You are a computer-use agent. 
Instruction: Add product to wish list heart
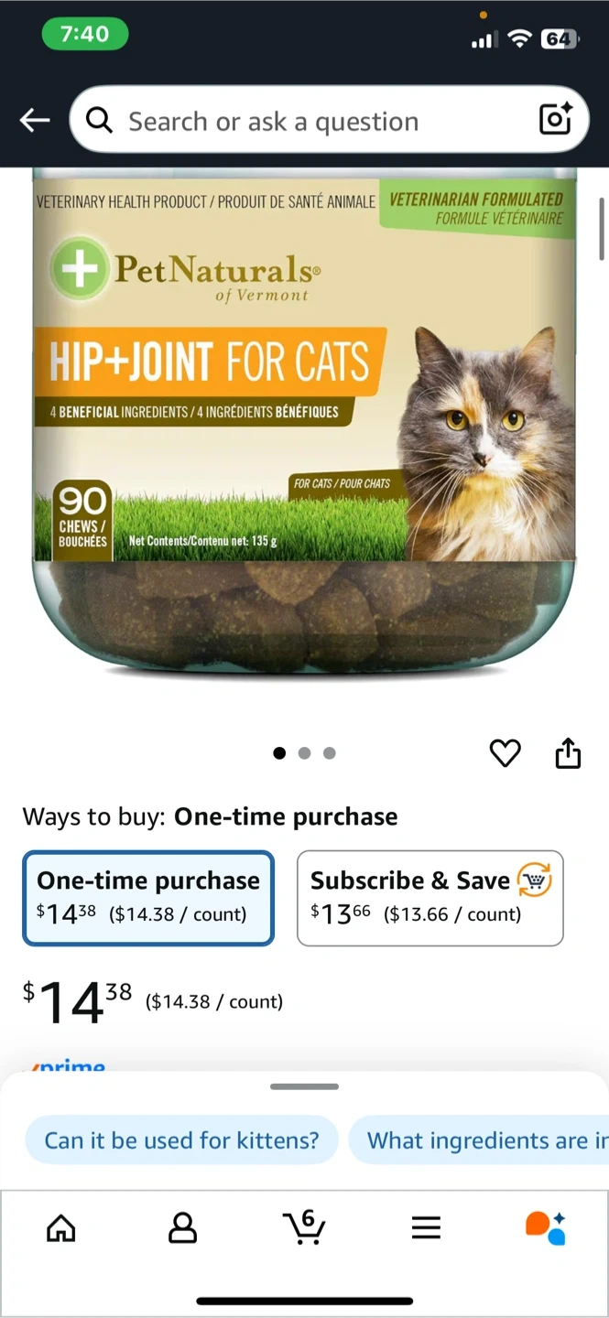click(505, 753)
